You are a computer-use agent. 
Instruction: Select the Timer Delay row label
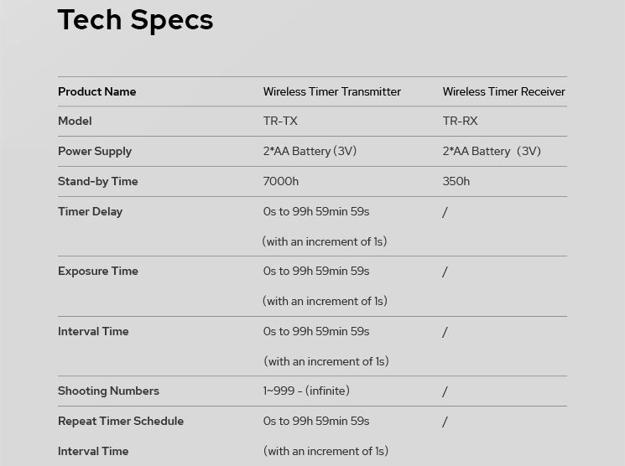[90, 211]
